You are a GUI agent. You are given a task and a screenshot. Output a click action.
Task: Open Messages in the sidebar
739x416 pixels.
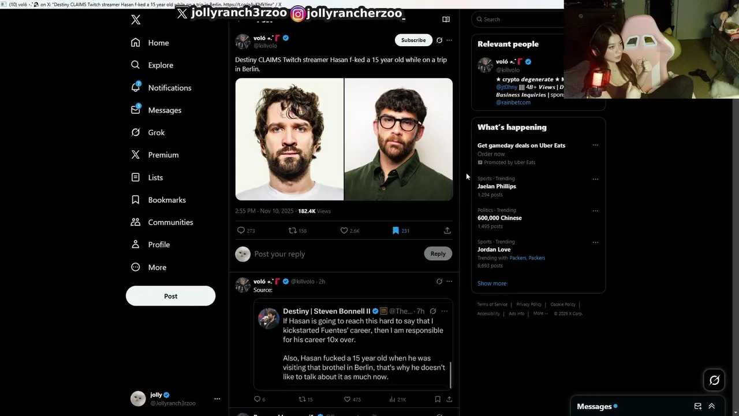(156, 110)
